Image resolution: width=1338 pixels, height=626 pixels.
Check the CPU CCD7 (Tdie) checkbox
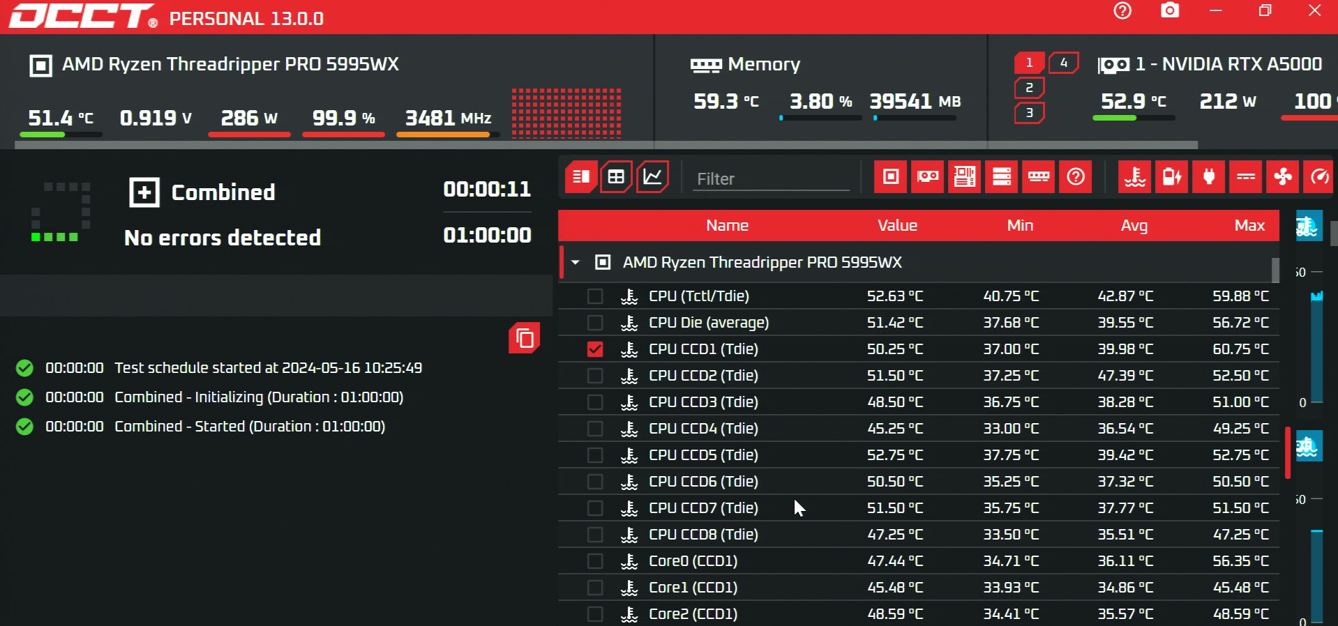(x=595, y=508)
